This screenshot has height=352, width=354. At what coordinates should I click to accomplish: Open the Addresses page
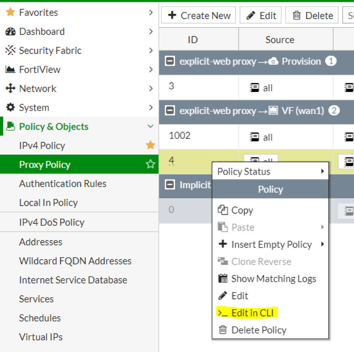pos(79,242)
